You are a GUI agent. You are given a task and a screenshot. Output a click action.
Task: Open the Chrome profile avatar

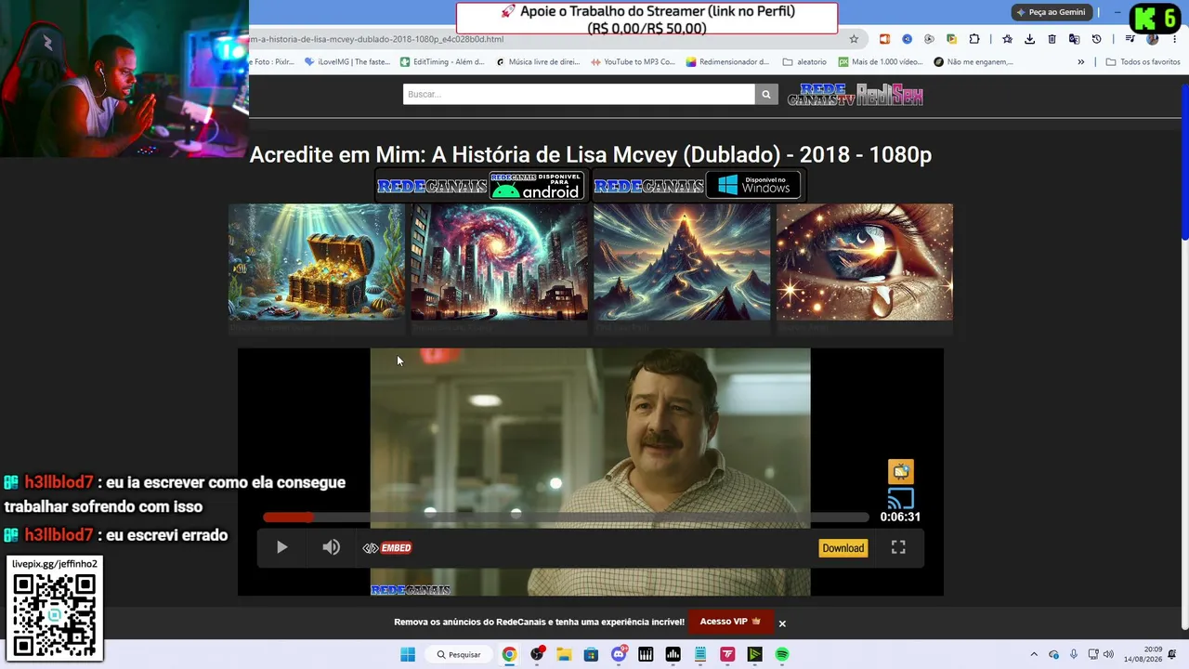pos(1153,39)
